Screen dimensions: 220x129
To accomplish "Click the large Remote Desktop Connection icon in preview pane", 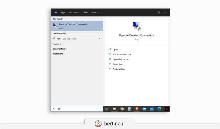I will point(137,26).
